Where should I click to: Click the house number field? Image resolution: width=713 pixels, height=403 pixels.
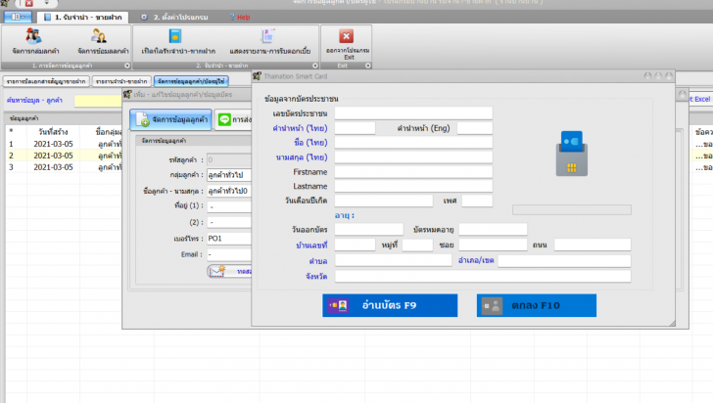[x=355, y=245]
